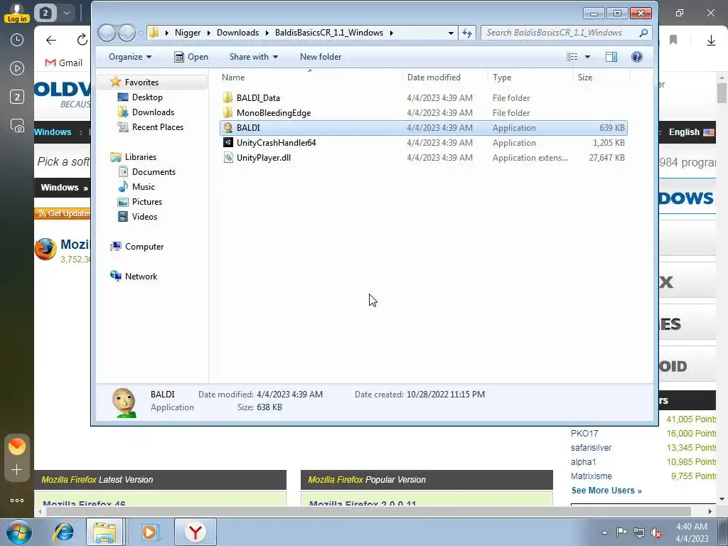Expand the BaldisBasicsCR_1.1_Windows breadcrumb arrow
Image resolution: width=728 pixels, height=546 pixels.
[x=392, y=33]
